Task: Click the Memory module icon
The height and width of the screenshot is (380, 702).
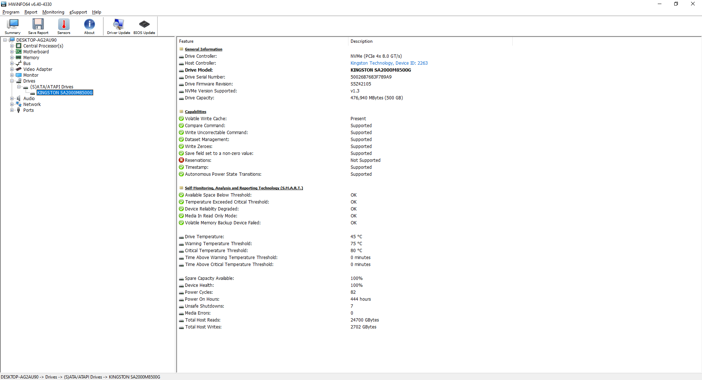Action: (19, 58)
